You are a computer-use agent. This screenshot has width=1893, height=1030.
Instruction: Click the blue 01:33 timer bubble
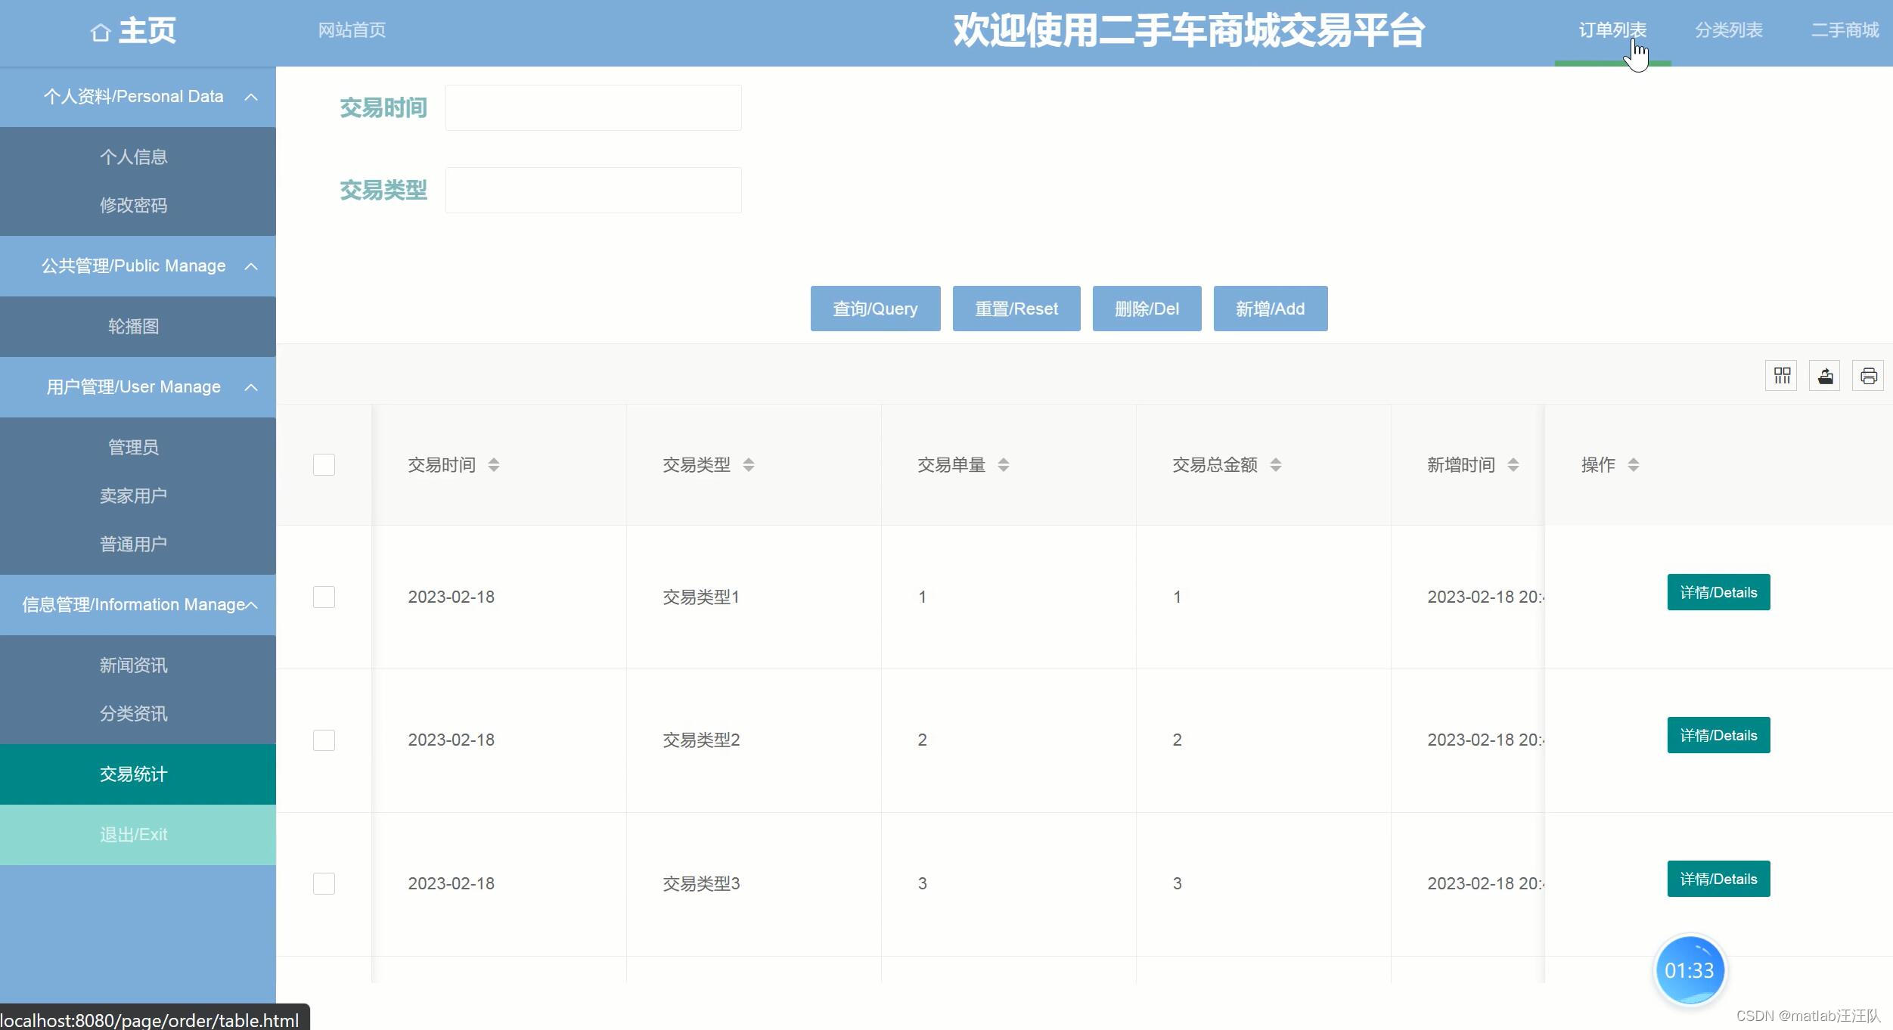pyautogui.click(x=1690, y=970)
